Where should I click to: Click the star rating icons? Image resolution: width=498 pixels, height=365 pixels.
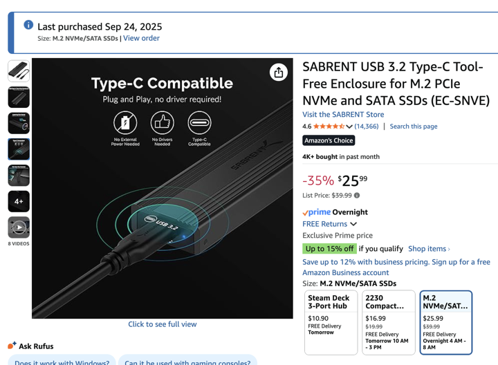(329, 127)
